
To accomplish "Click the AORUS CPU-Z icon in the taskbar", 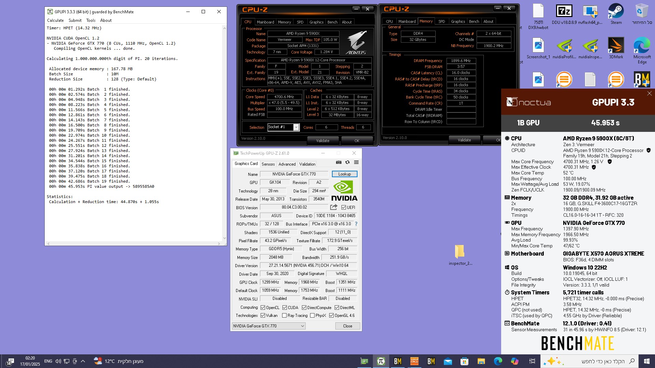I will 414,361.
